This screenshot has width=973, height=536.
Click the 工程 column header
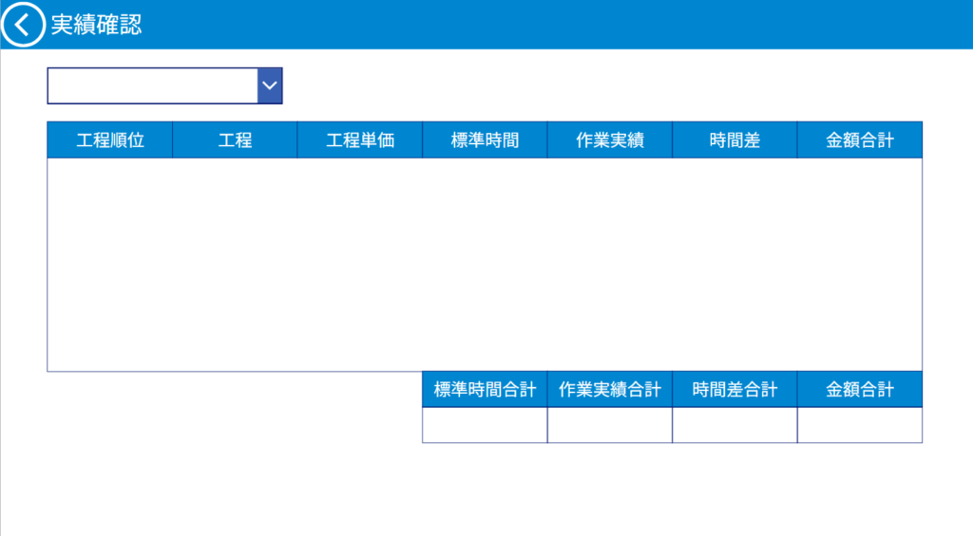pyautogui.click(x=235, y=140)
